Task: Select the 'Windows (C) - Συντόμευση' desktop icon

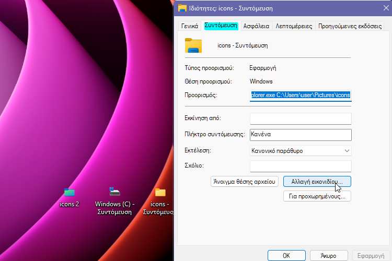Action: point(115,192)
